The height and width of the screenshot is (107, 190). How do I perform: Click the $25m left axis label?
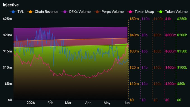tap(7, 19)
